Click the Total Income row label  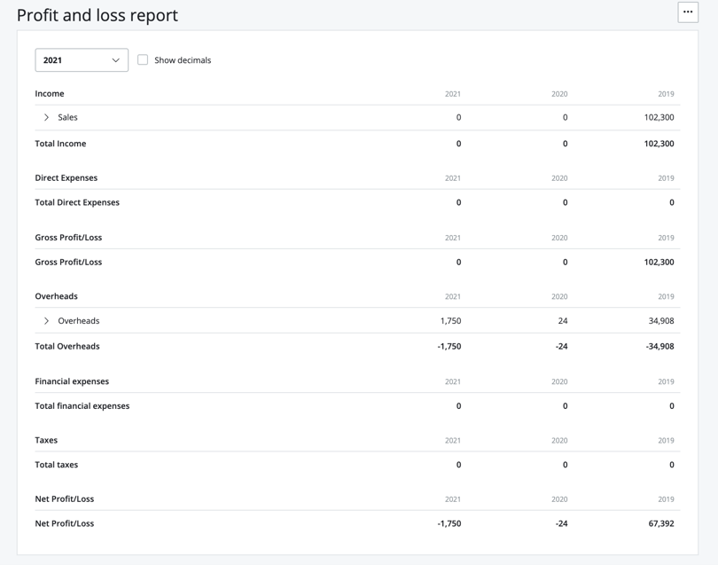[x=61, y=143]
